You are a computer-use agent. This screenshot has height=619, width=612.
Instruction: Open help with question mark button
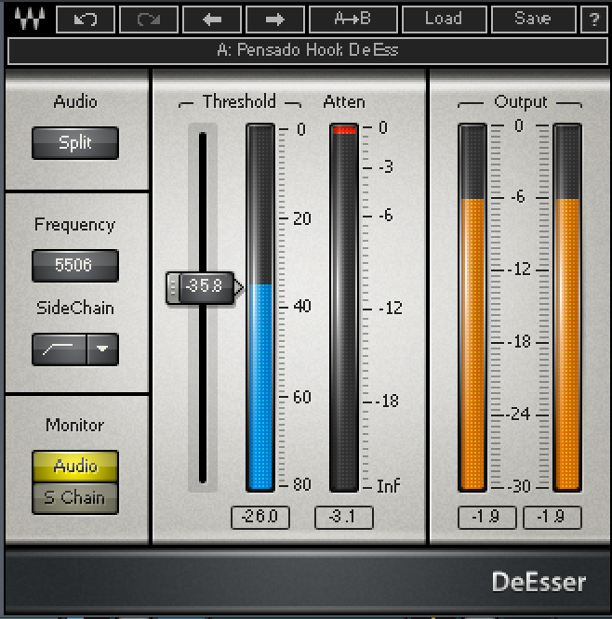coord(594,19)
